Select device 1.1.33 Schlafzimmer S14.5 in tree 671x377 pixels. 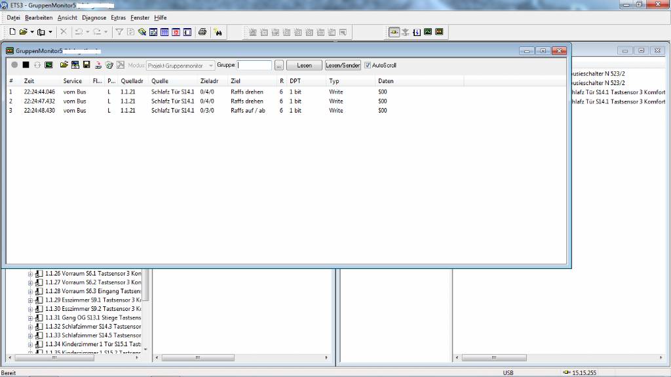[93, 336]
